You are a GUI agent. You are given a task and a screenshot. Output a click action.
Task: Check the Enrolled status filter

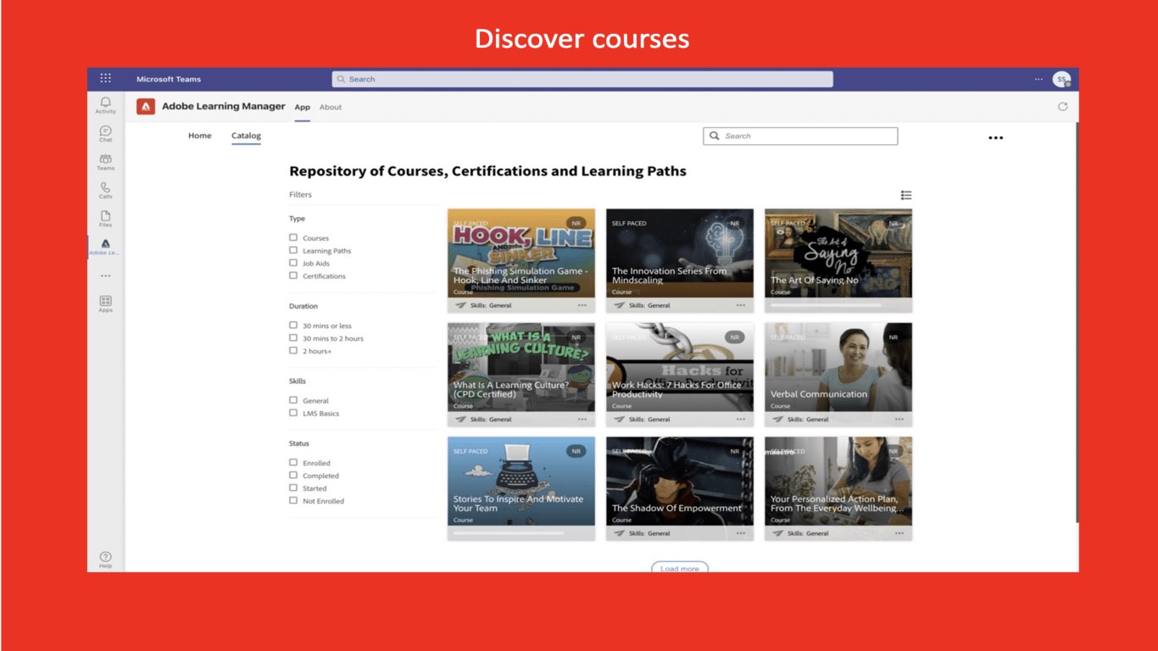(x=293, y=462)
